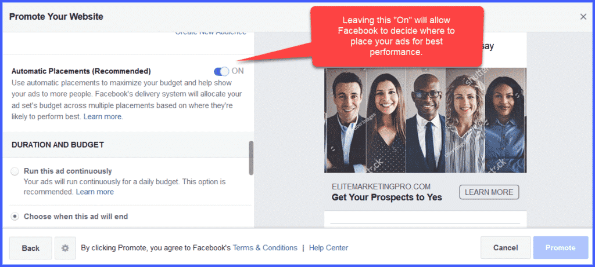Click the DURATION AND BUDGET section header
Screen dimensions: 595x267
click(x=58, y=144)
